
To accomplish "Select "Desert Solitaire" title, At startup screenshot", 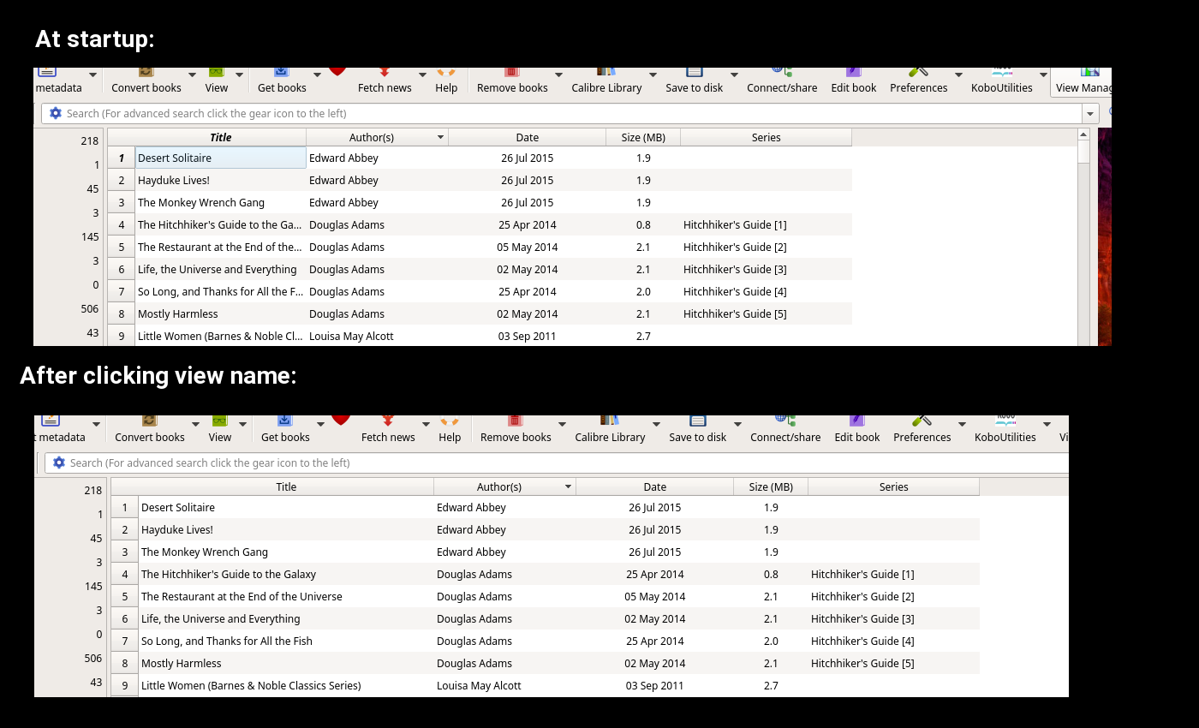I will click(x=175, y=158).
